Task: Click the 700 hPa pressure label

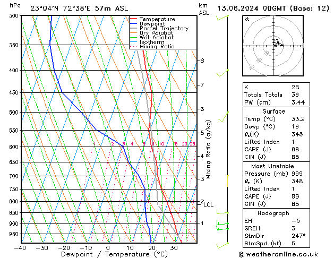Action: [x=15, y=176]
